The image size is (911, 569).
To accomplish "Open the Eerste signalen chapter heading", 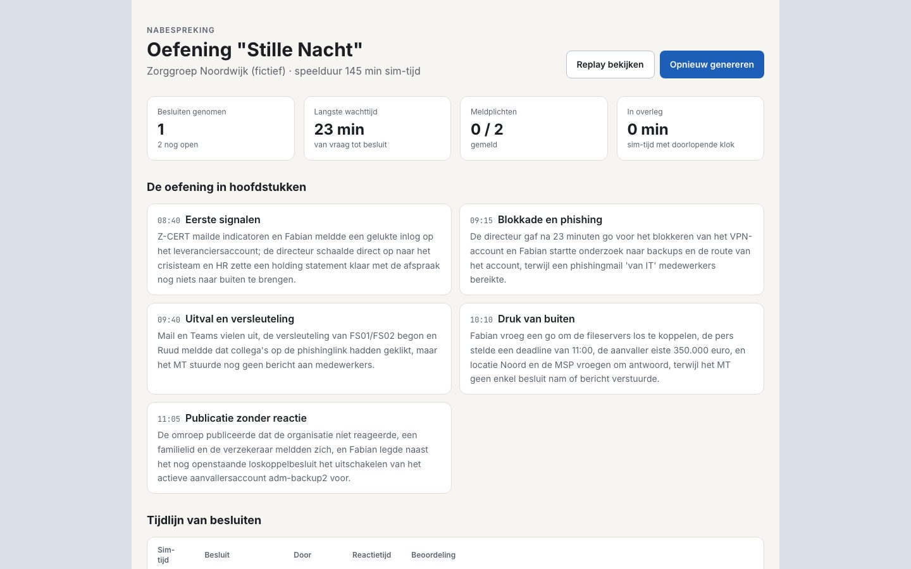I will [x=223, y=220].
